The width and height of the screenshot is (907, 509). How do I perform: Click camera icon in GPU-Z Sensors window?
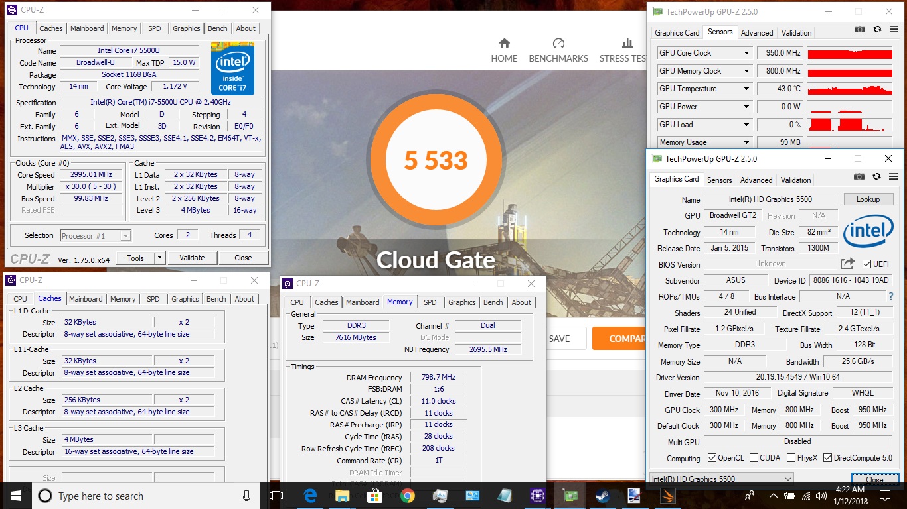[x=860, y=30]
